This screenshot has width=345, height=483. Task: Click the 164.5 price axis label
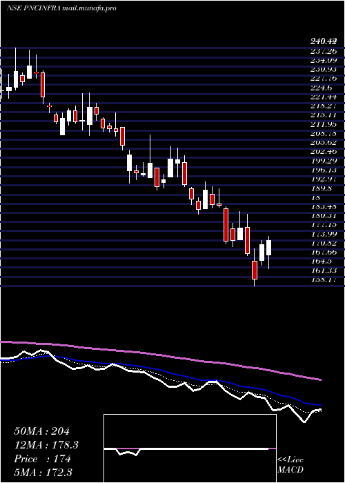[322, 262]
